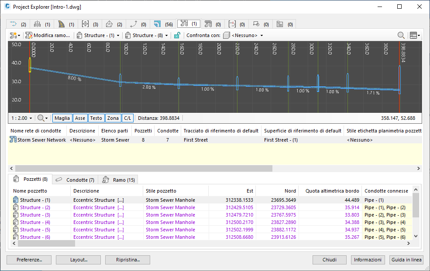Click the point groups tab icon with (2)
This screenshot has height=271, width=430.
coord(13,24)
